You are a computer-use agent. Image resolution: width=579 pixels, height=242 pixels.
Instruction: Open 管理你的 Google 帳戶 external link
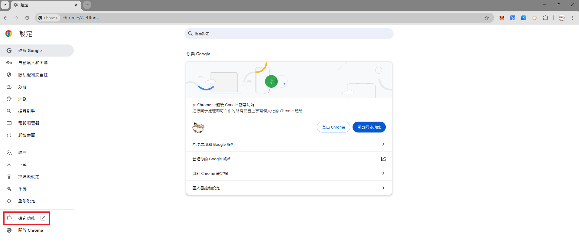click(x=289, y=159)
